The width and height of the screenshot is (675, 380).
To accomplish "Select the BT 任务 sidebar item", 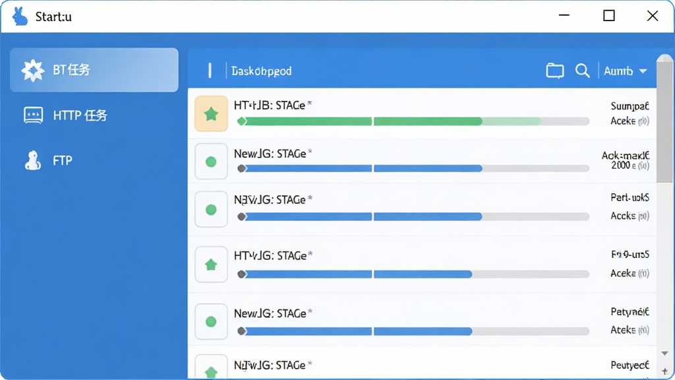I will tap(94, 70).
